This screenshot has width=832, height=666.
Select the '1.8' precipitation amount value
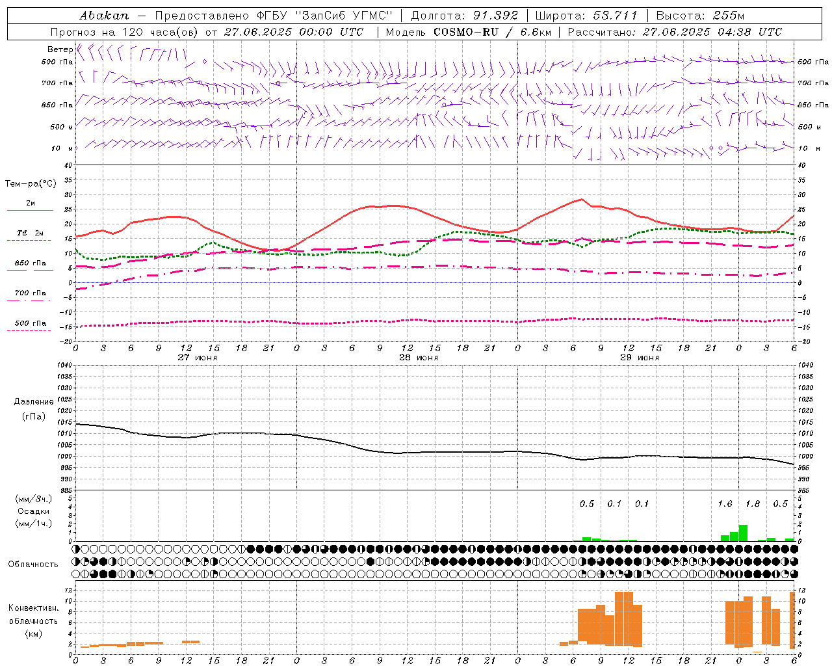pyautogui.click(x=753, y=504)
